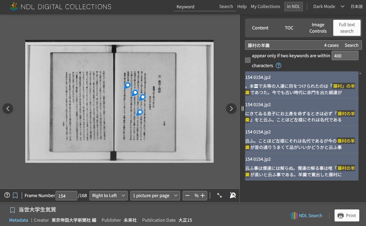
Task: Bookmark the title 当世大学生気質
Action: (13, 210)
